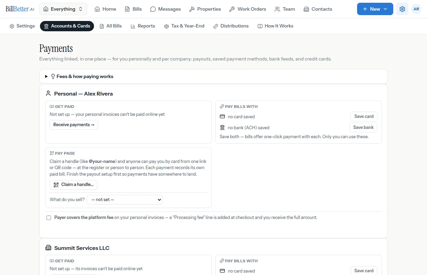Image resolution: width=427 pixels, height=275 pixels.
Task: Open the New button dropdown
Action: pyautogui.click(x=375, y=9)
